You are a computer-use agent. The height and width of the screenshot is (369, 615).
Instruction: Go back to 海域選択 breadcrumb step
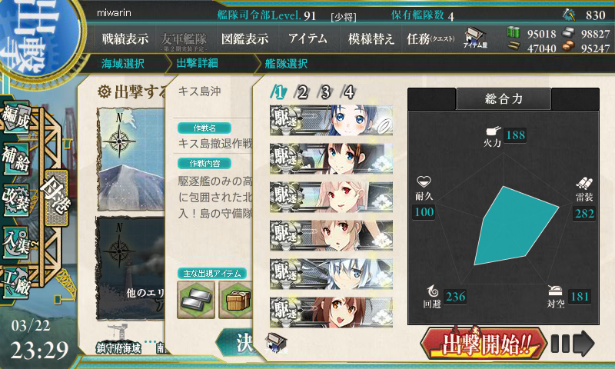point(123,64)
